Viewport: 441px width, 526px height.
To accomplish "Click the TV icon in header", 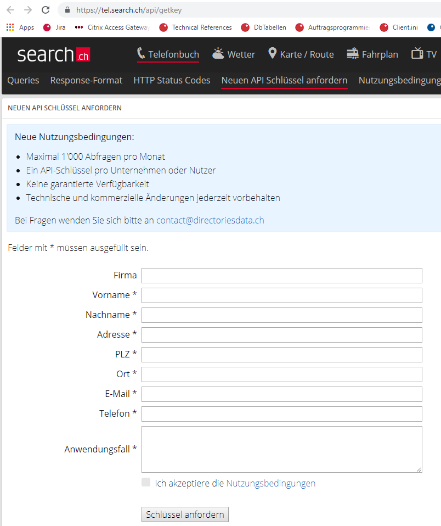I will coord(417,53).
